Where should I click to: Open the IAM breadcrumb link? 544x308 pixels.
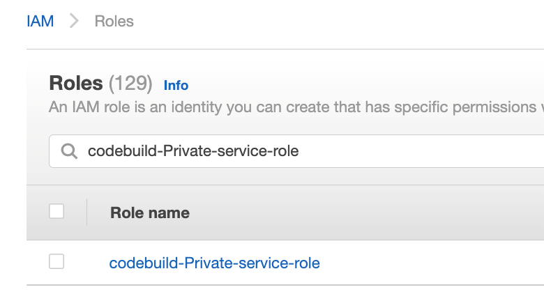(x=40, y=21)
